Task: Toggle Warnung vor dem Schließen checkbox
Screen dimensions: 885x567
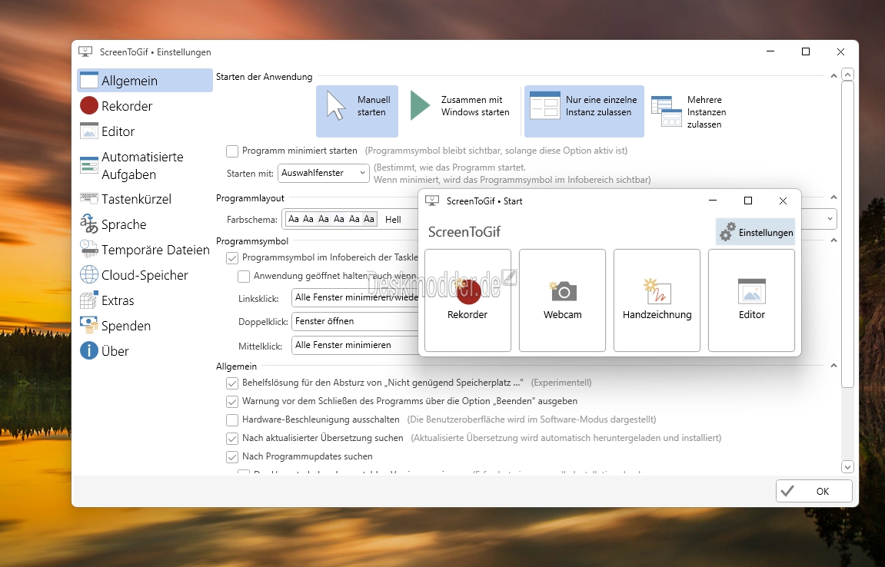Action: [x=232, y=402]
